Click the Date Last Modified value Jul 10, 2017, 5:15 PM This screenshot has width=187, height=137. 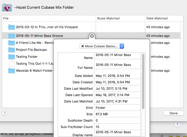(117, 89)
